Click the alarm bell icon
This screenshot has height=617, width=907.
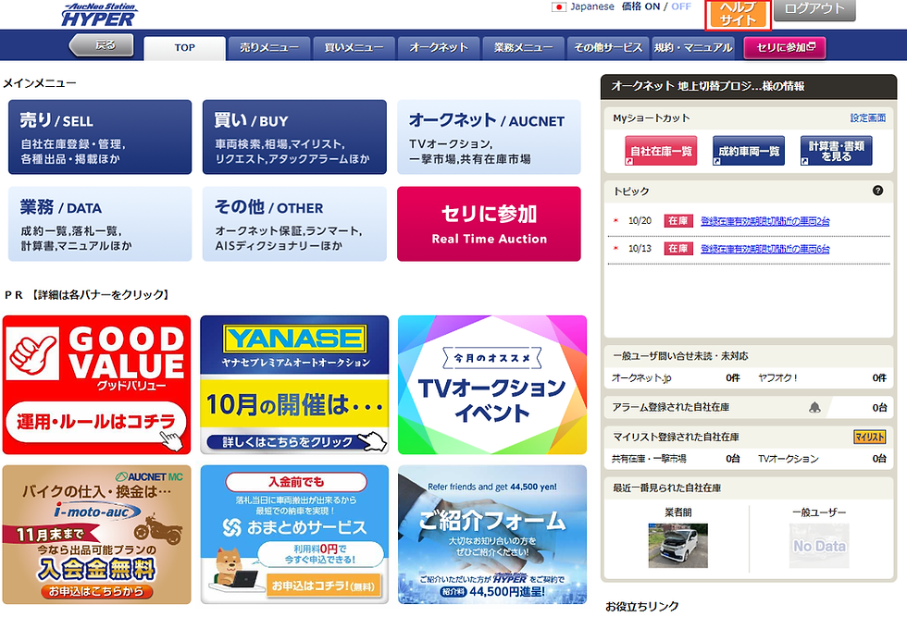pos(814,408)
